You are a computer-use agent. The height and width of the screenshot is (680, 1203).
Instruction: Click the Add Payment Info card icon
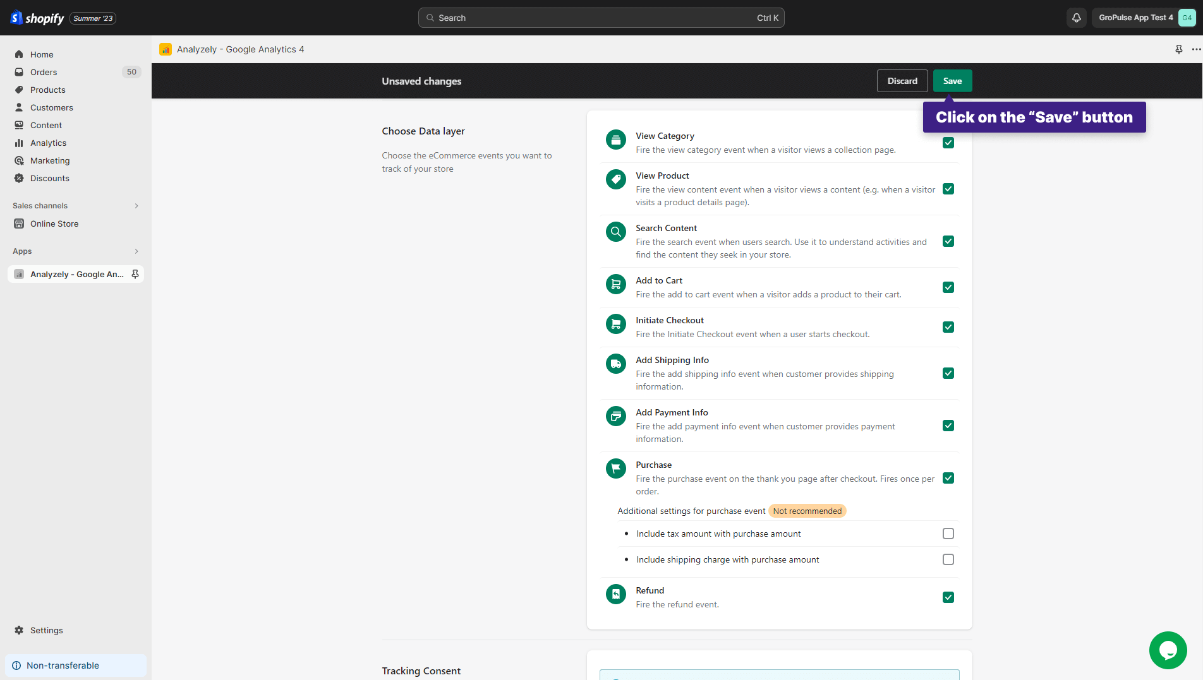click(615, 416)
